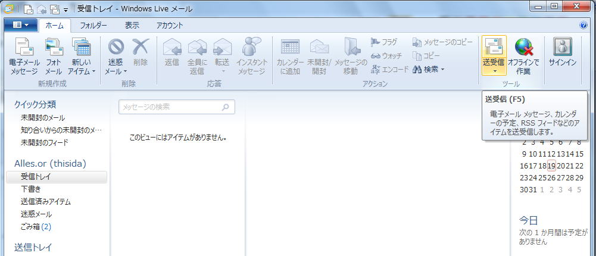The height and width of the screenshot is (256, 596).
Task: Open the 検索 binoculars dropdown
Action: pyautogui.click(x=428, y=70)
